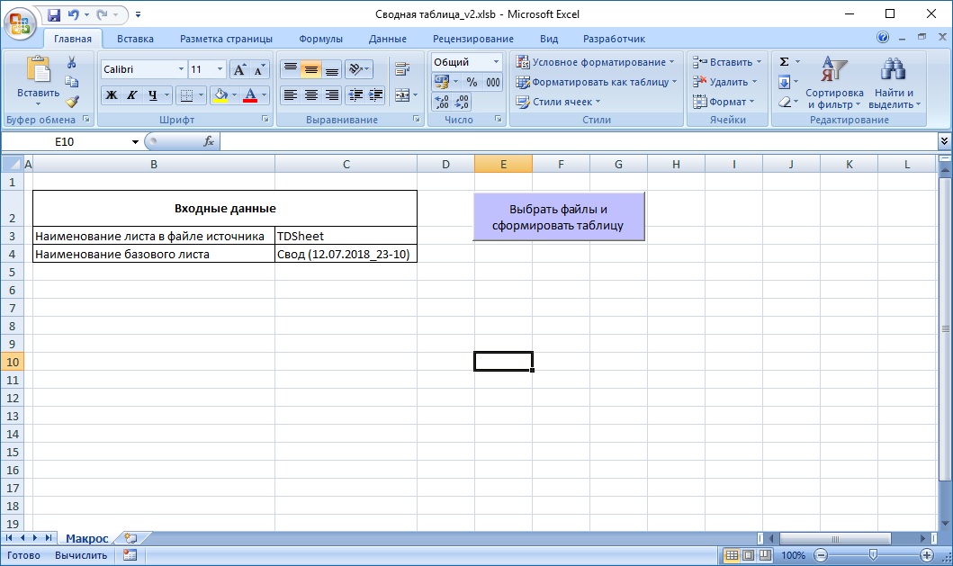Image resolution: width=953 pixels, height=566 pixels.
Task: Click the AutoSum sigma icon
Action: (x=784, y=62)
